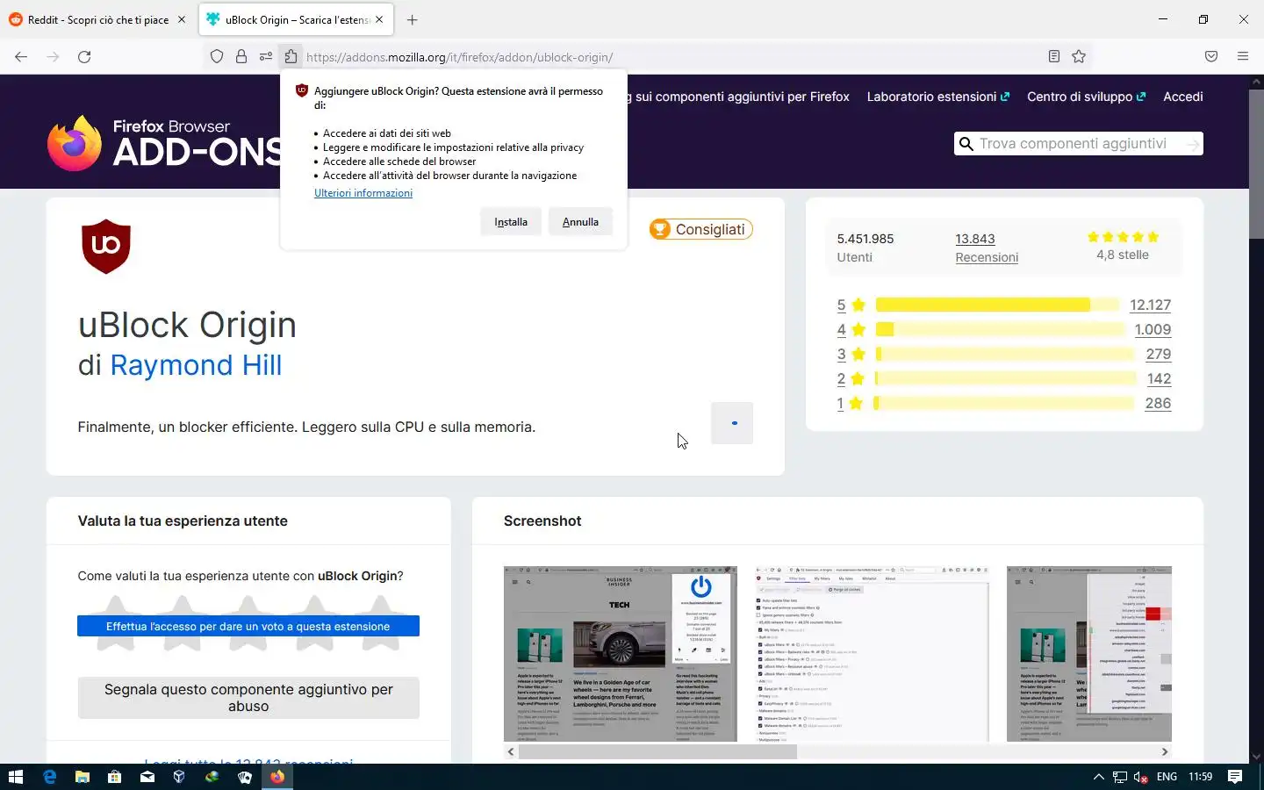Click the 4-star rating bar

coord(1000,329)
